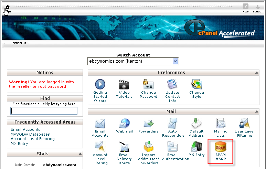Open Email Accounts icon in Mail

coord(100,124)
